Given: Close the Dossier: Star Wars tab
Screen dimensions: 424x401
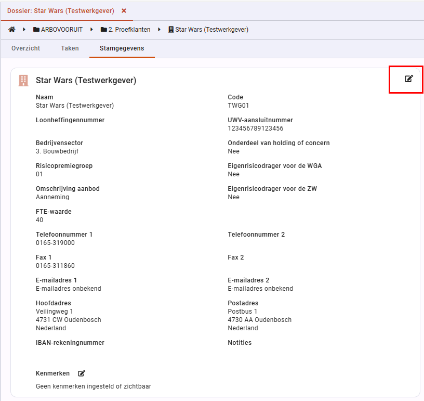Looking at the screenshot, I should 124,11.
